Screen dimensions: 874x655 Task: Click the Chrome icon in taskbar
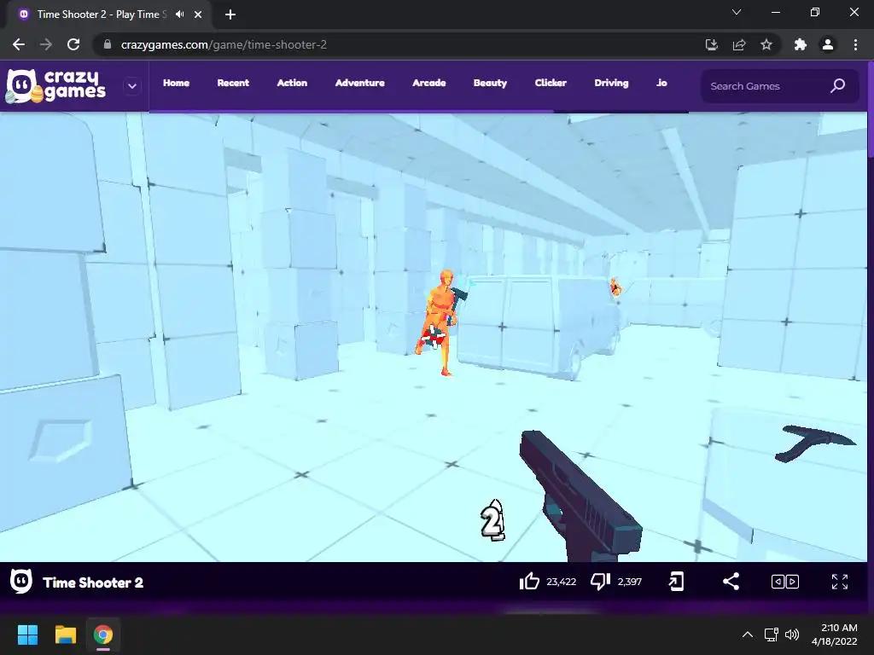coord(103,635)
